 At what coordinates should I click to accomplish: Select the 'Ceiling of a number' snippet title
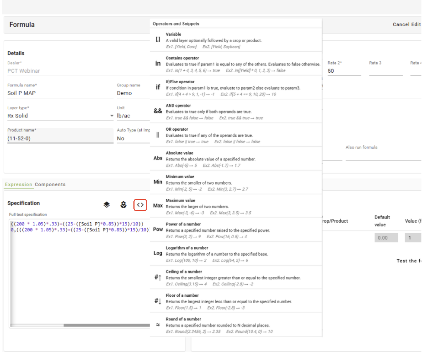click(184, 272)
